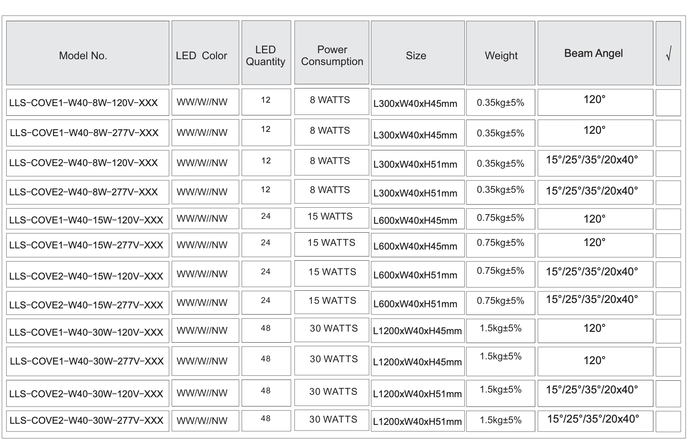Check the box in LLS-COVE1-W40-15W-120V-XXX row
Image resolution: width=688 pixels, height=443 pixels.
point(668,219)
